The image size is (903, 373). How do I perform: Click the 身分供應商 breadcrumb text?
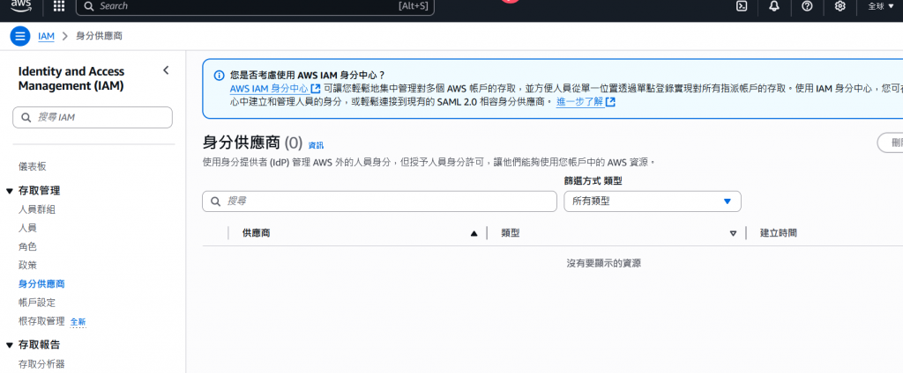99,36
